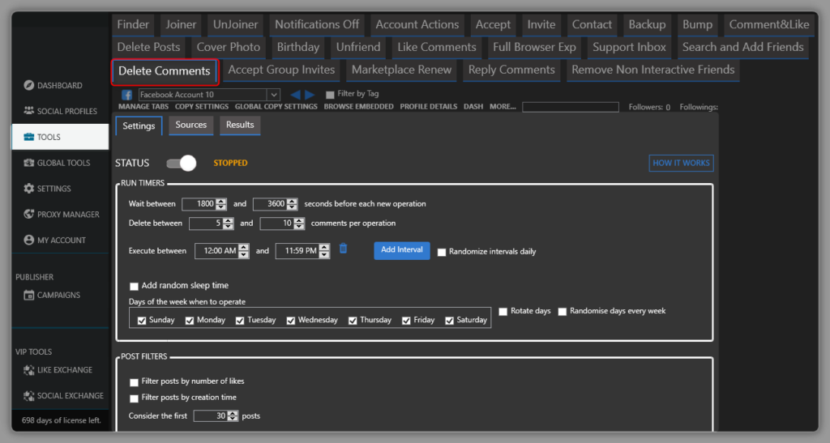Open the Comment&Like tool tab

[768, 25]
